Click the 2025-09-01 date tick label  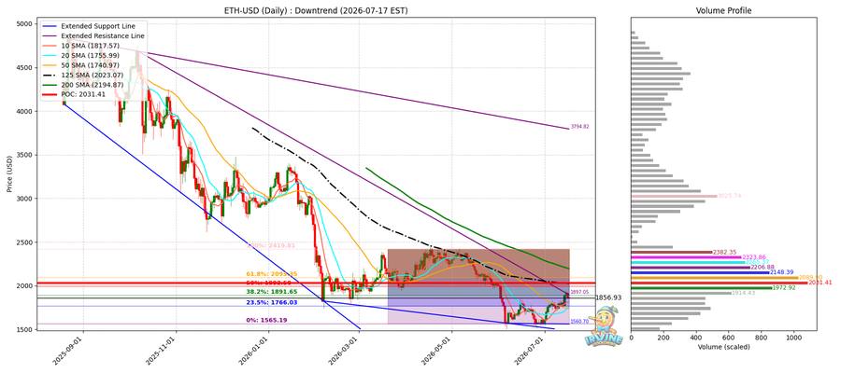68,351
